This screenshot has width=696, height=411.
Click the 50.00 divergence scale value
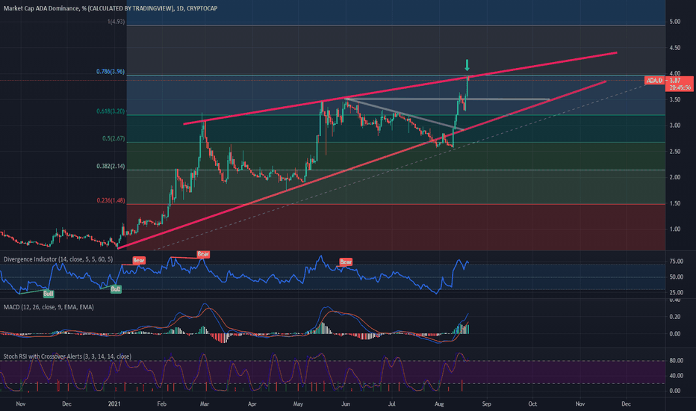pos(676,276)
